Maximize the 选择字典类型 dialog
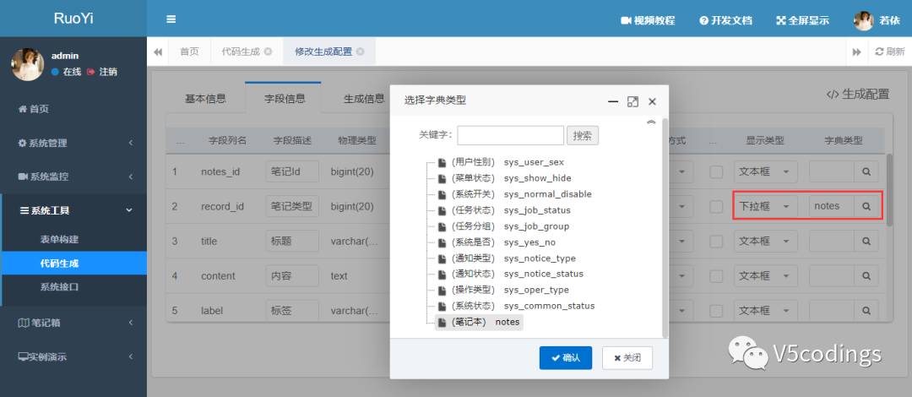Image resolution: width=912 pixels, height=397 pixels. point(632,101)
